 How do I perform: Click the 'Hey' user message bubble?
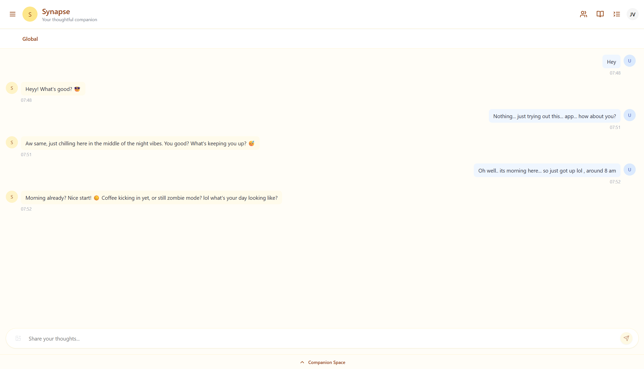[611, 62]
